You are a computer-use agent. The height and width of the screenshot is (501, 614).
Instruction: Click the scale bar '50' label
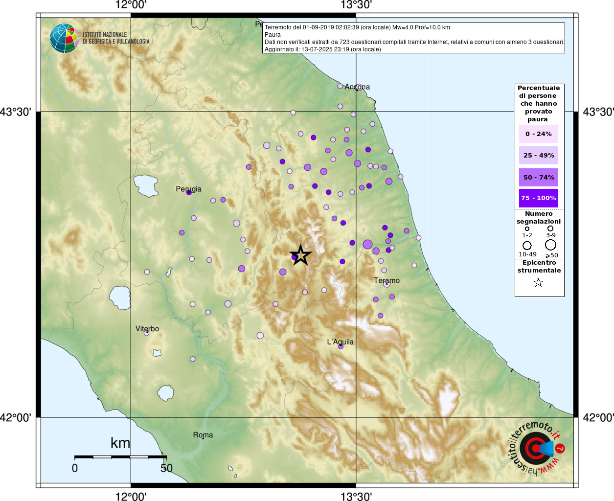(x=166, y=468)
